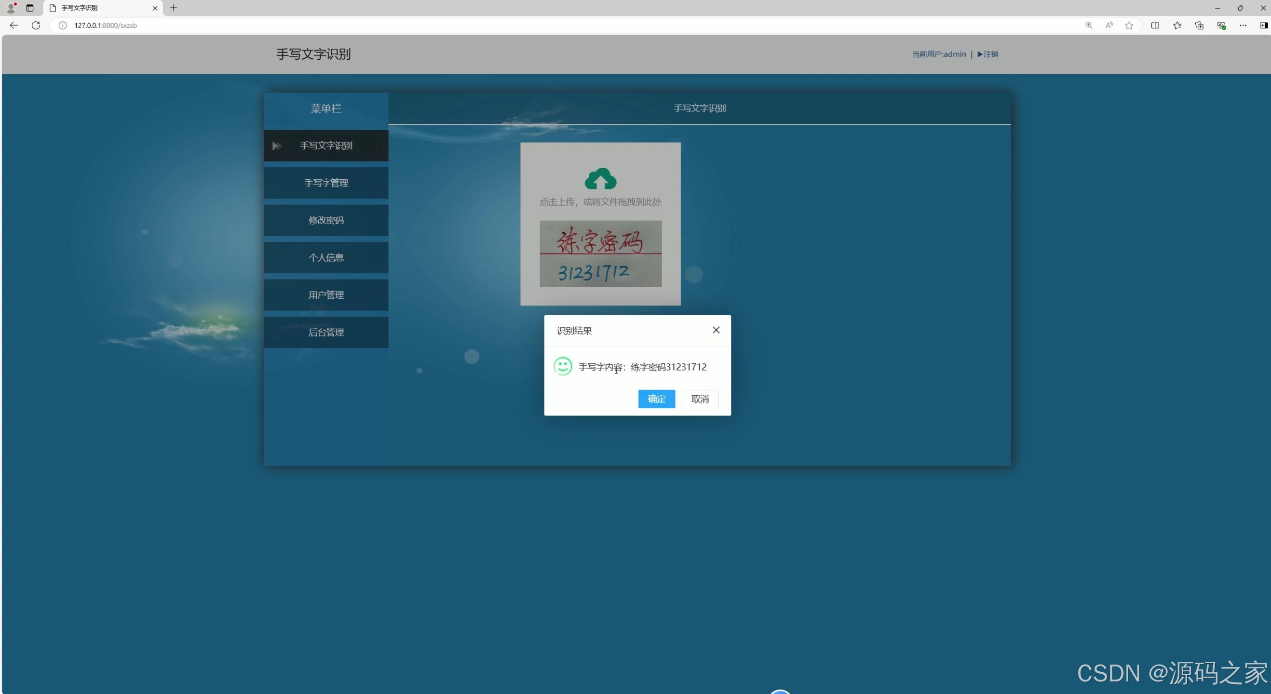Viewport: 1271px width, 694px height.
Task: Open 修改密码 menu item
Action: click(x=325, y=220)
